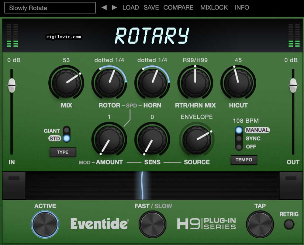This screenshot has width=304, height=245.
Task: Click the MOD AMOUNT knob
Action: coord(109,140)
